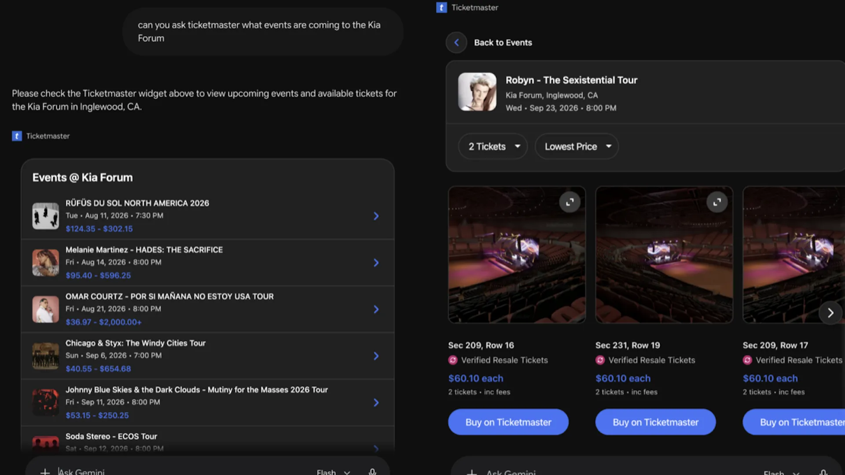Click the Verified Resale icon for Sec 209, Row 16

tap(453, 360)
